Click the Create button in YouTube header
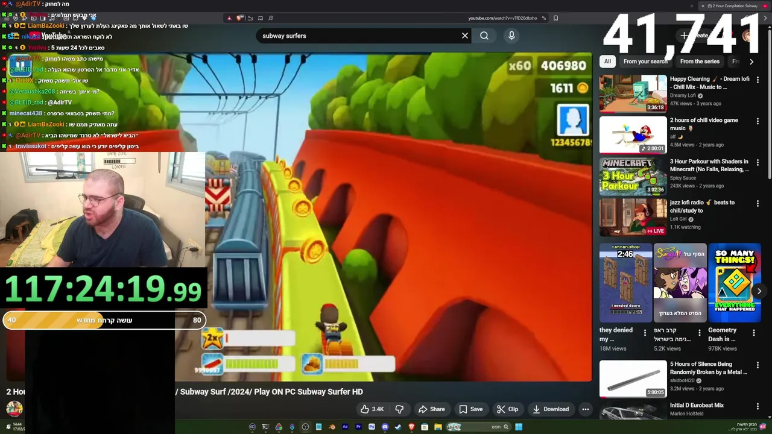772x434 pixels. 695,36
